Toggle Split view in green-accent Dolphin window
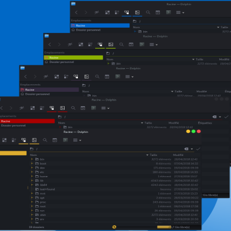Screen dimensions: 231x231 [x=131, y=44]
